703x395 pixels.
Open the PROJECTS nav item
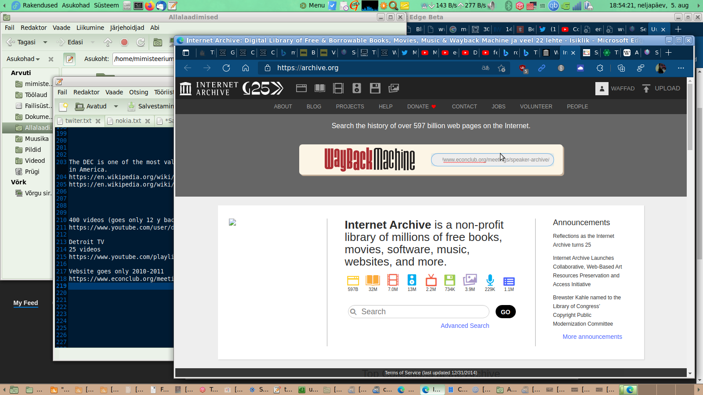pyautogui.click(x=350, y=107)
